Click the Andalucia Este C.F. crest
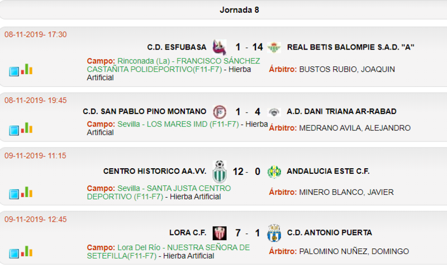This screenshot has height=269, width=447. (274, 172)
